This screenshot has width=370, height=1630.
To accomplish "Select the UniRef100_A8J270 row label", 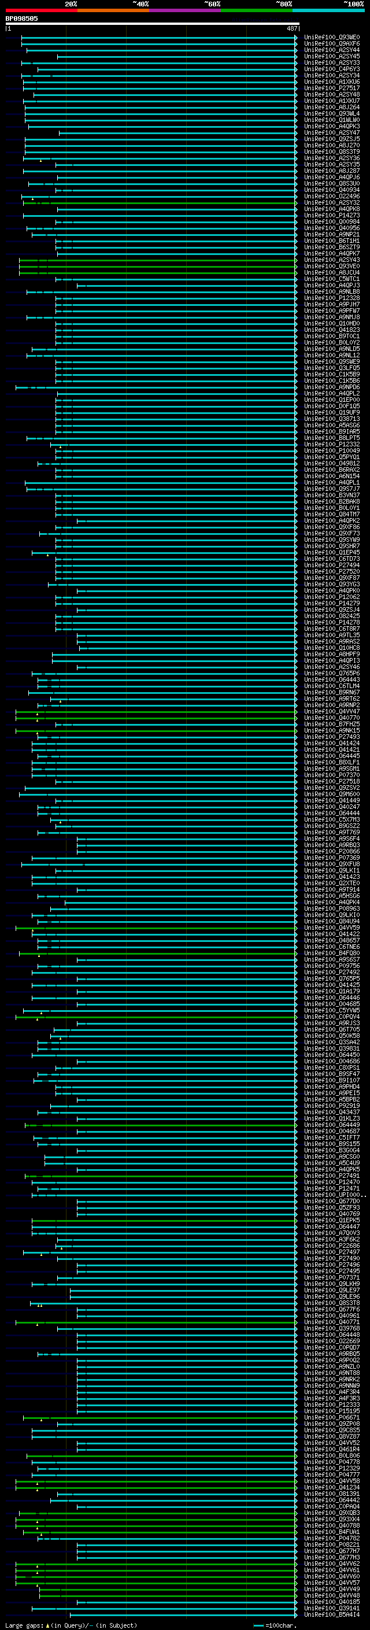I will point(332,146).
